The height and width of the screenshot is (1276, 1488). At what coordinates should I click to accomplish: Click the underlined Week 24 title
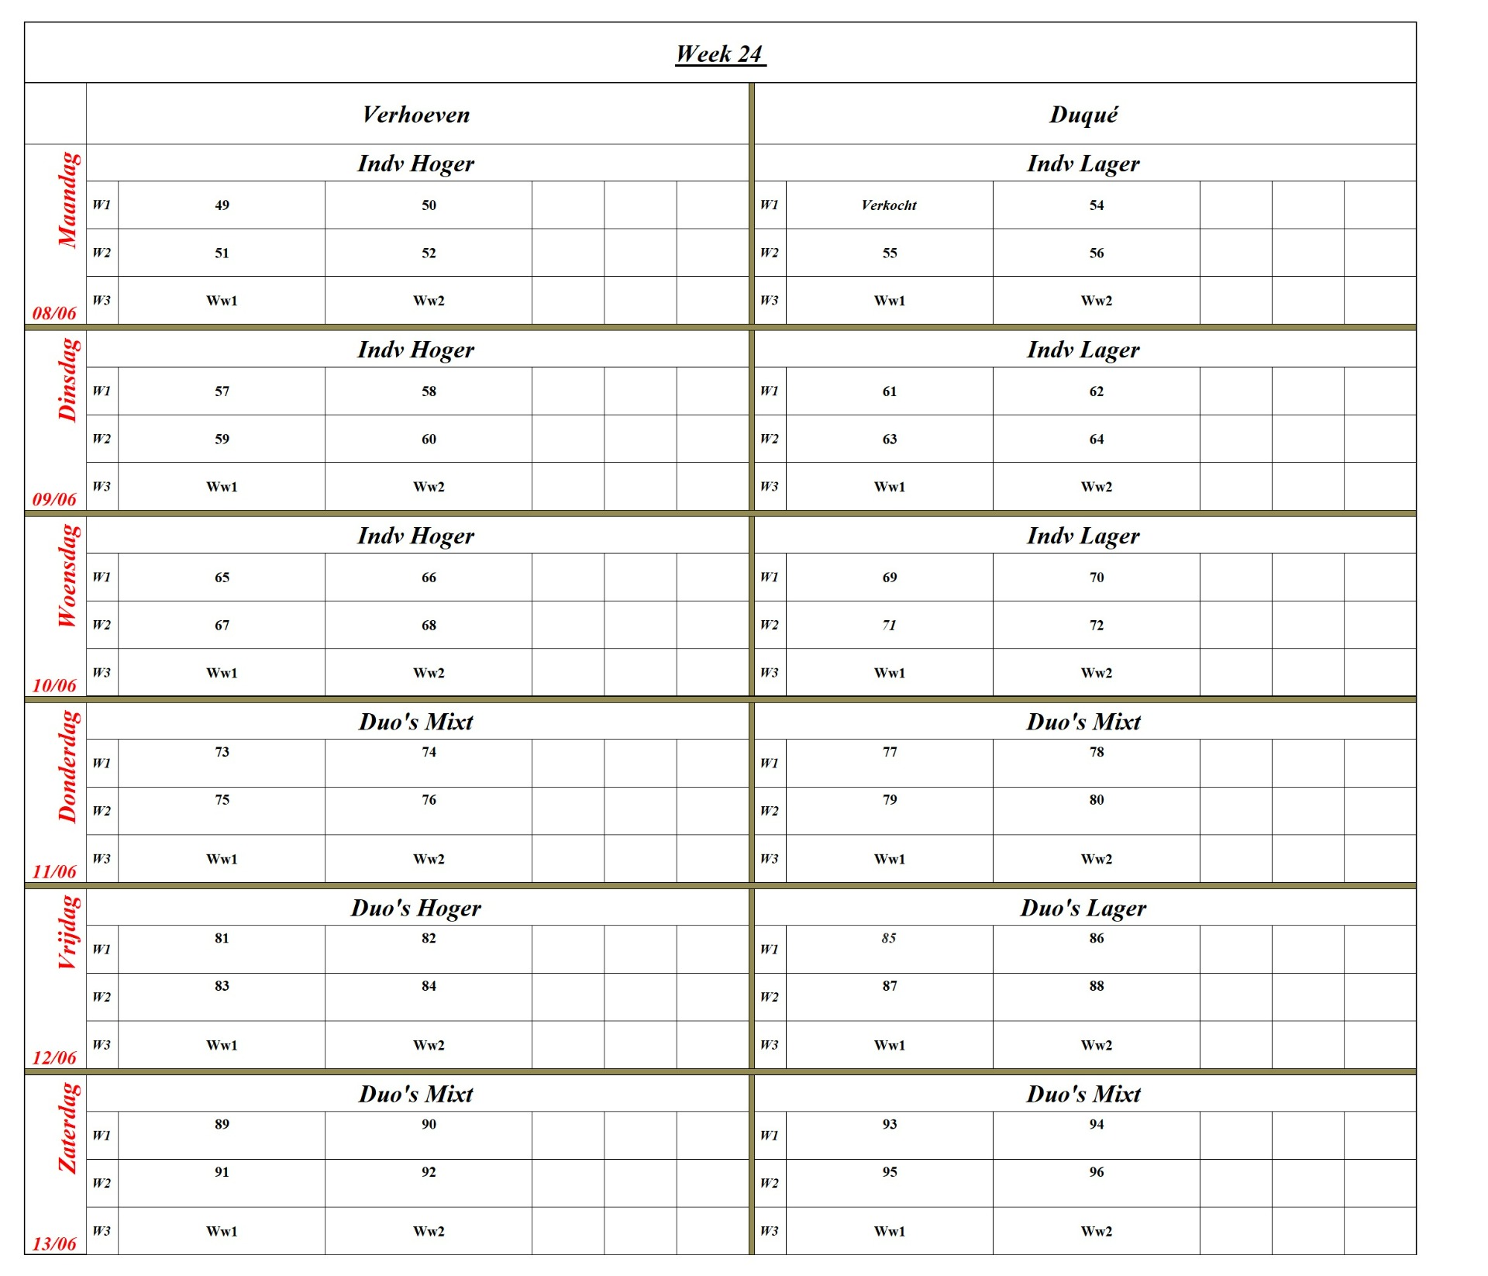pyautogui.click(x=720, y=53)
